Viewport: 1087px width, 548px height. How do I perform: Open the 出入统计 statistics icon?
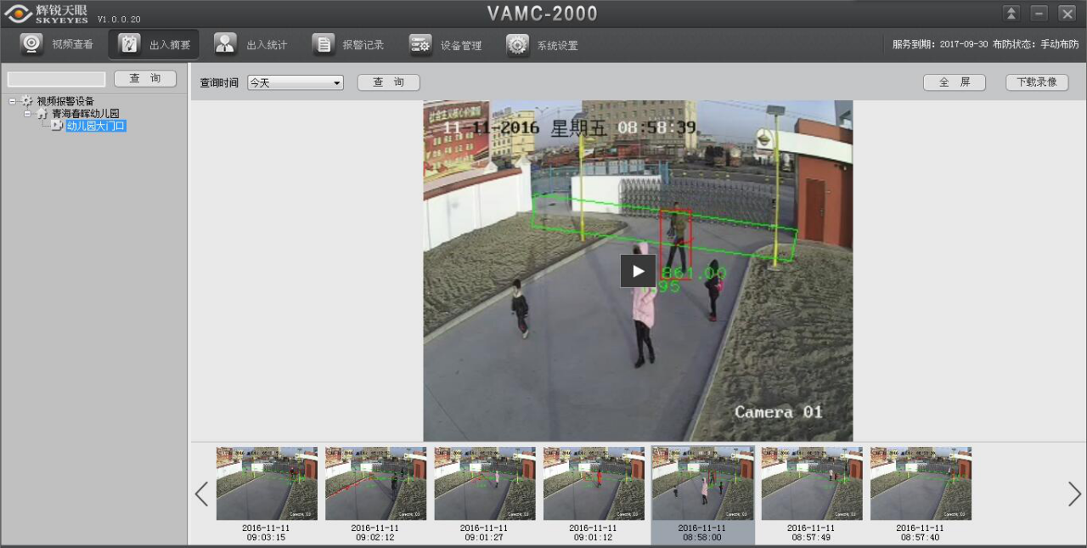point(226,44)
